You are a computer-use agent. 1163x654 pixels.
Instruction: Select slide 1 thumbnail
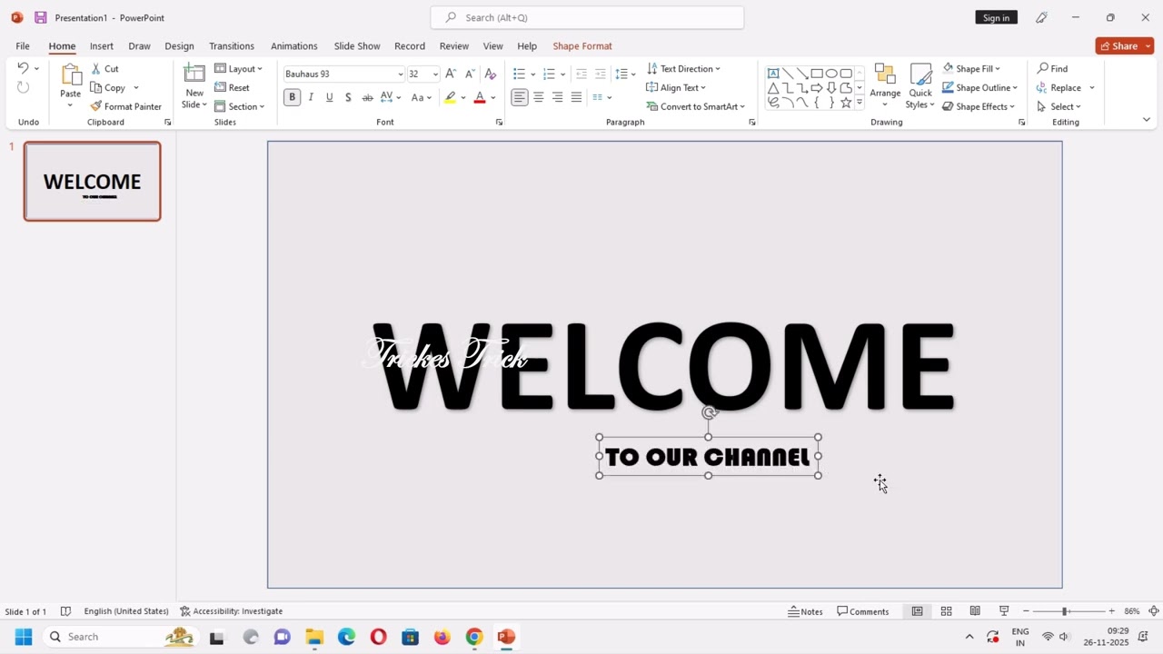93,182
